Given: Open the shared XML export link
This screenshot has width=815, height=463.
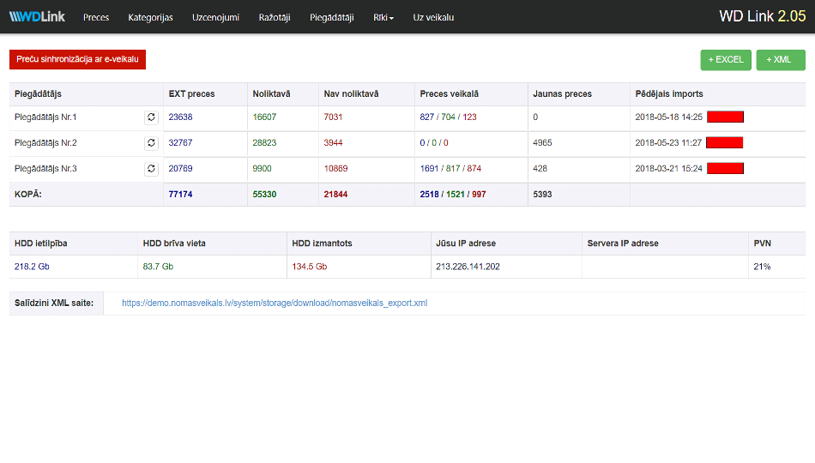Looking at the screenshot, I should (275, 303).
